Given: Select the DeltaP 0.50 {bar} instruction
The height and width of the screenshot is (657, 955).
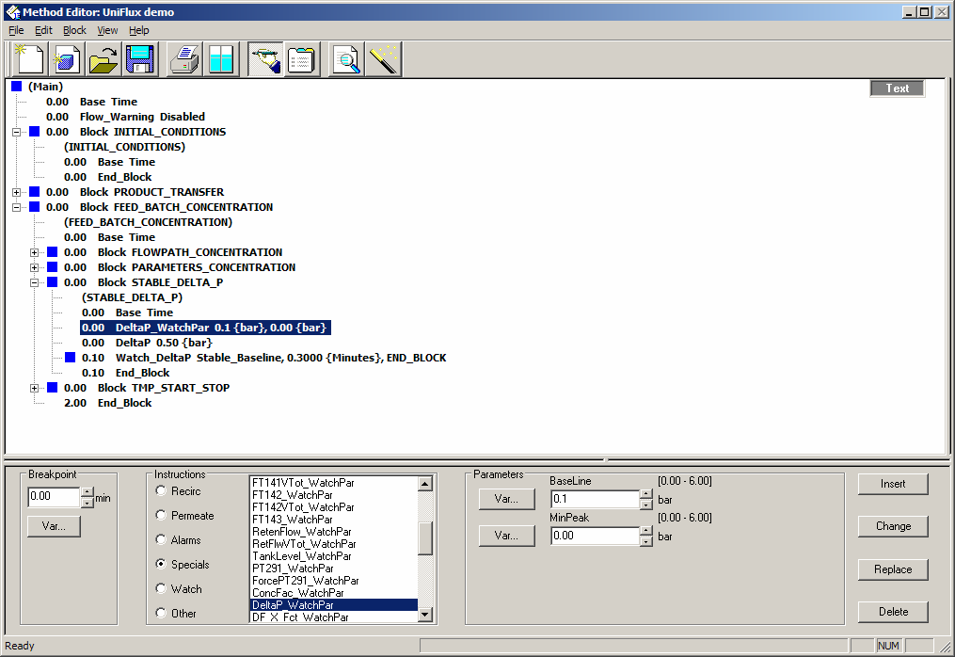Looking at the screenshot, I should pos(147,343).
